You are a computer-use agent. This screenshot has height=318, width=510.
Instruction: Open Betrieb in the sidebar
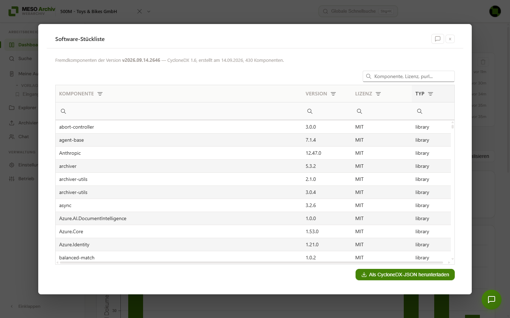click(22, 179)
